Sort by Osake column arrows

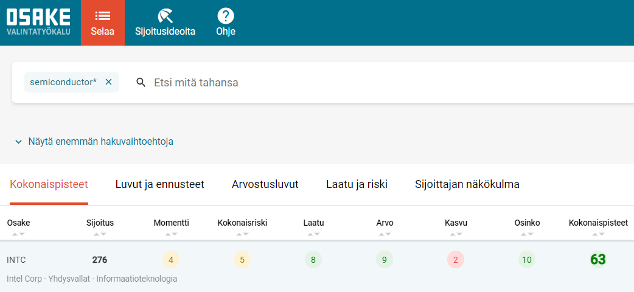[x=18, y=234]
